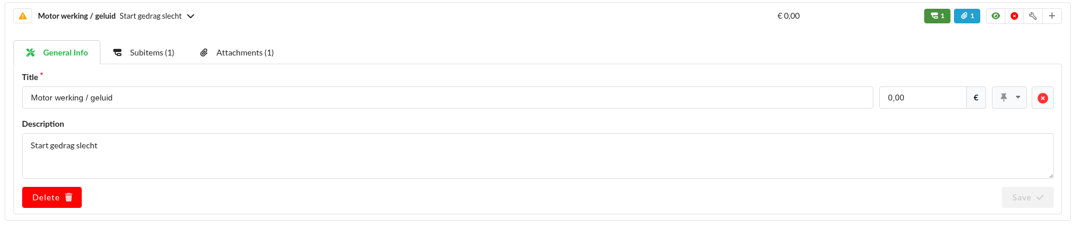Click the plus icon to add item
The image size is (1076, 226).
tap(1052, 16)
